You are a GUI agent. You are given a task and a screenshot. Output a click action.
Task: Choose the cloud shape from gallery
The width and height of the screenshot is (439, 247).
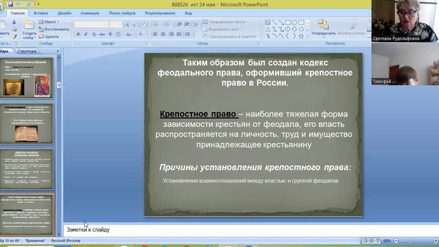pyautogui.click(x=301, y=29)
